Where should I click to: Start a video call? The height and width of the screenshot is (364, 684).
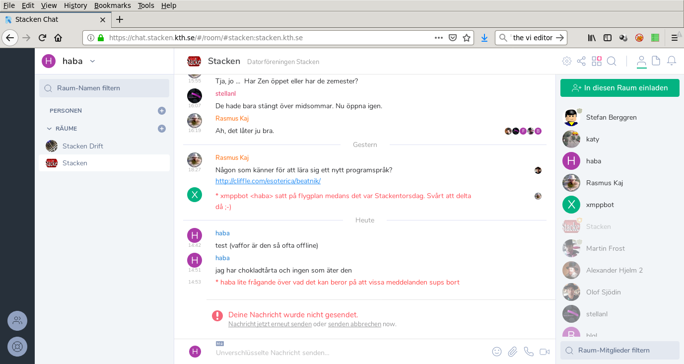tap(545, 352)
